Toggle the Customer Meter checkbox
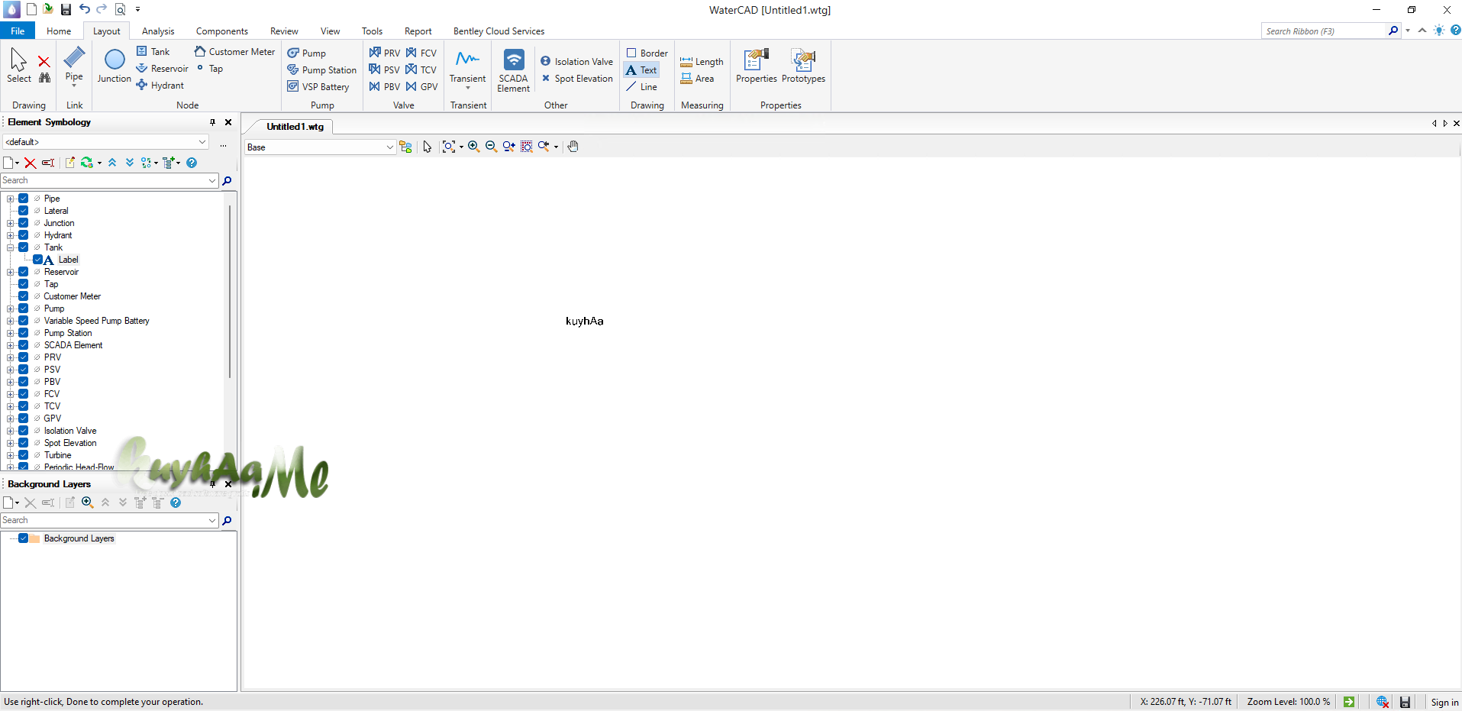This screenshot has width=1462, height=711. click(x=24, y=296)
